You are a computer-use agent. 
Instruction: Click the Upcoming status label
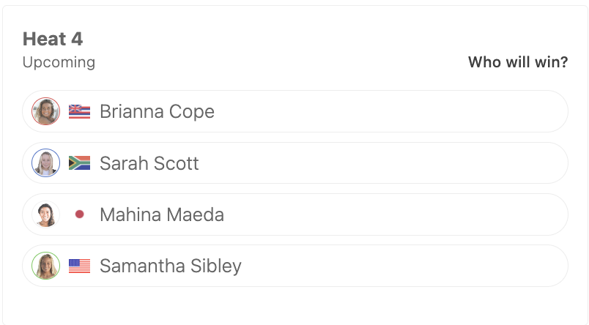coord(59,62)
